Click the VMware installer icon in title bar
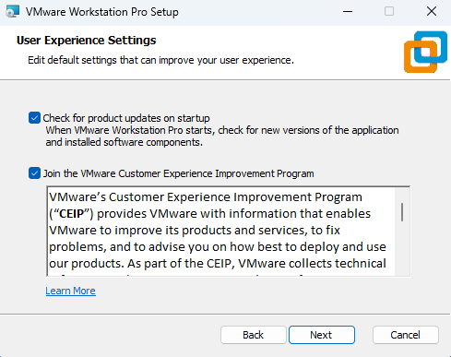This screenshot has height=357, width=451. 12,11
